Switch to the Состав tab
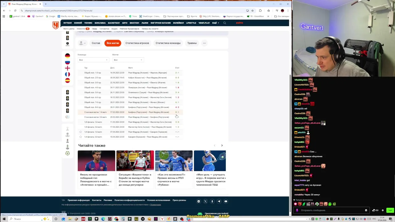The image size is (395, 222). coord(96,43)
